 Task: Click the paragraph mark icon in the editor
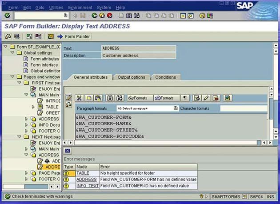(x=185, y=98)
